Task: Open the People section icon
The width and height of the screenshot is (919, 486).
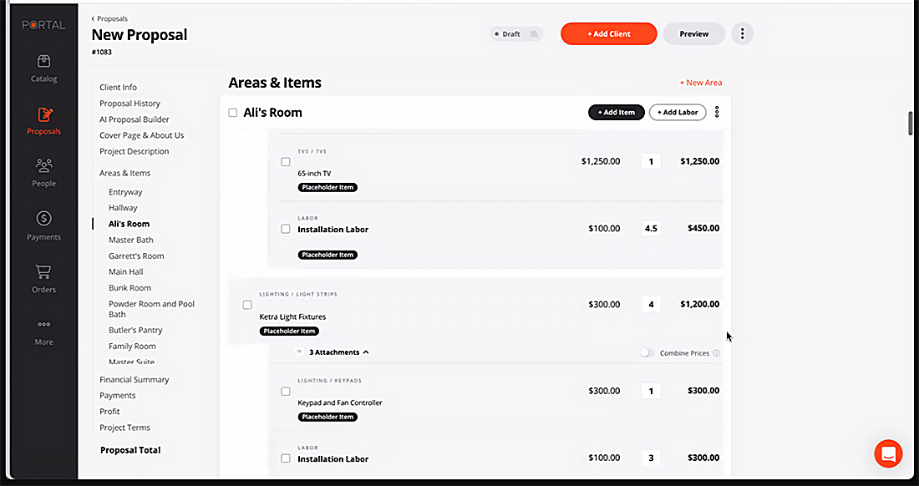Action: coord(43,166)
